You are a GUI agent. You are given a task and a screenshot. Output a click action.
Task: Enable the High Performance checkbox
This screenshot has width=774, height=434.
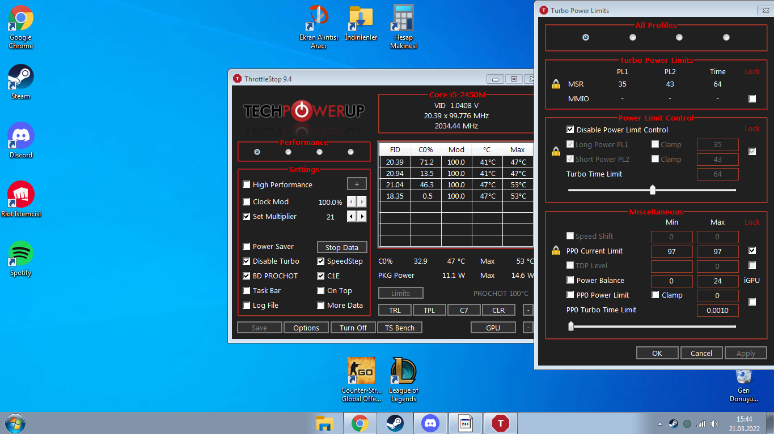[247, 184]
